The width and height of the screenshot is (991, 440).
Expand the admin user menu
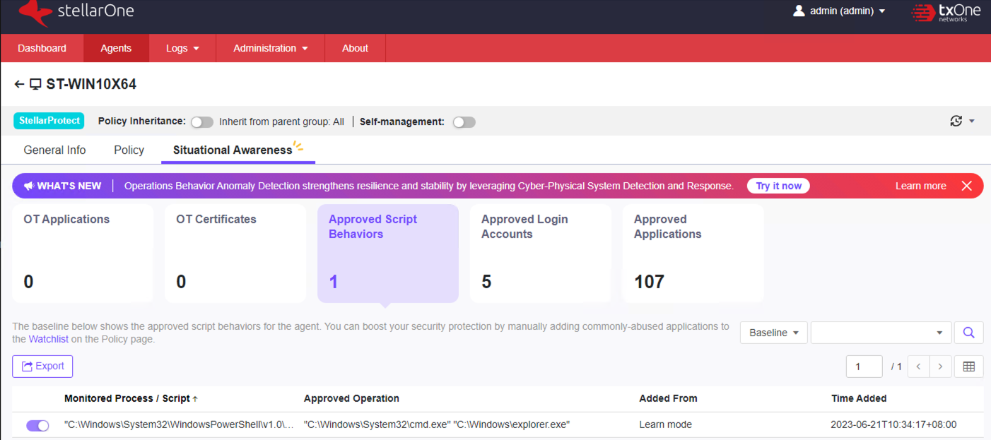pos(840,11)
